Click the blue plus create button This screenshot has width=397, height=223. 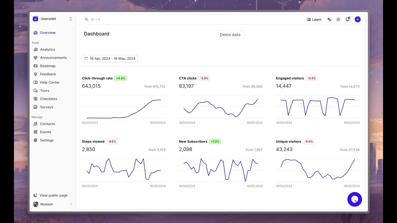(358, 19)
